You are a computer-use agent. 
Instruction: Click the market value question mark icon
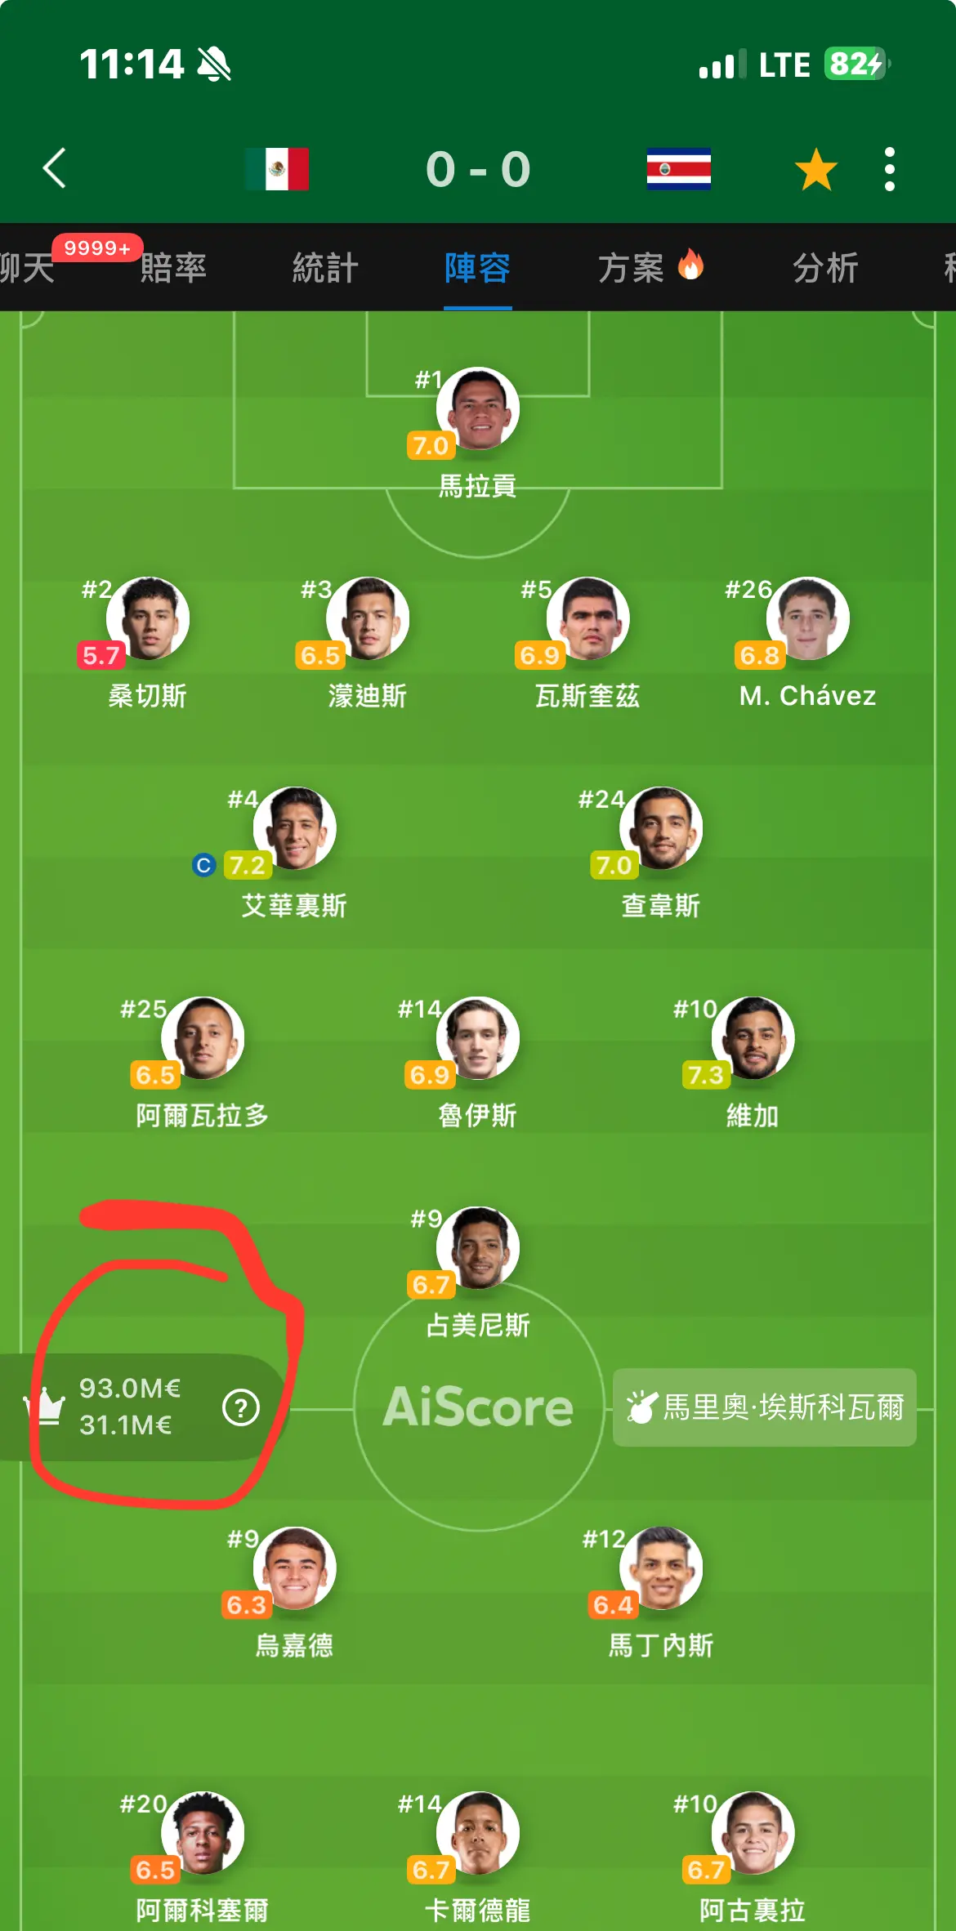[x=241, y=1407]
